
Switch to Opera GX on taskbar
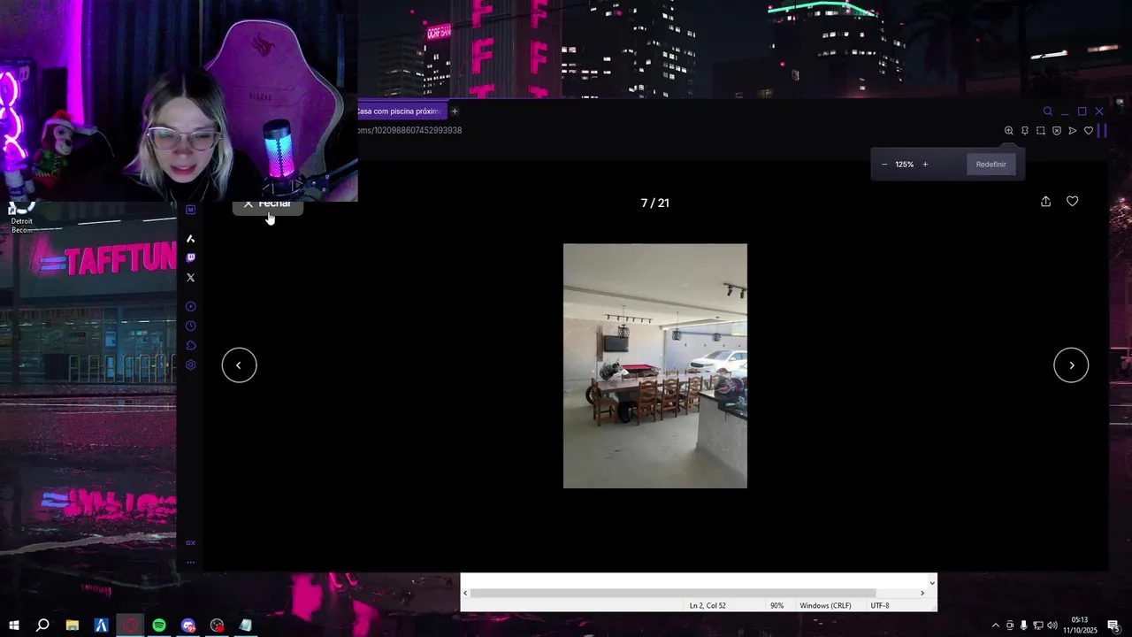(131, 625)
